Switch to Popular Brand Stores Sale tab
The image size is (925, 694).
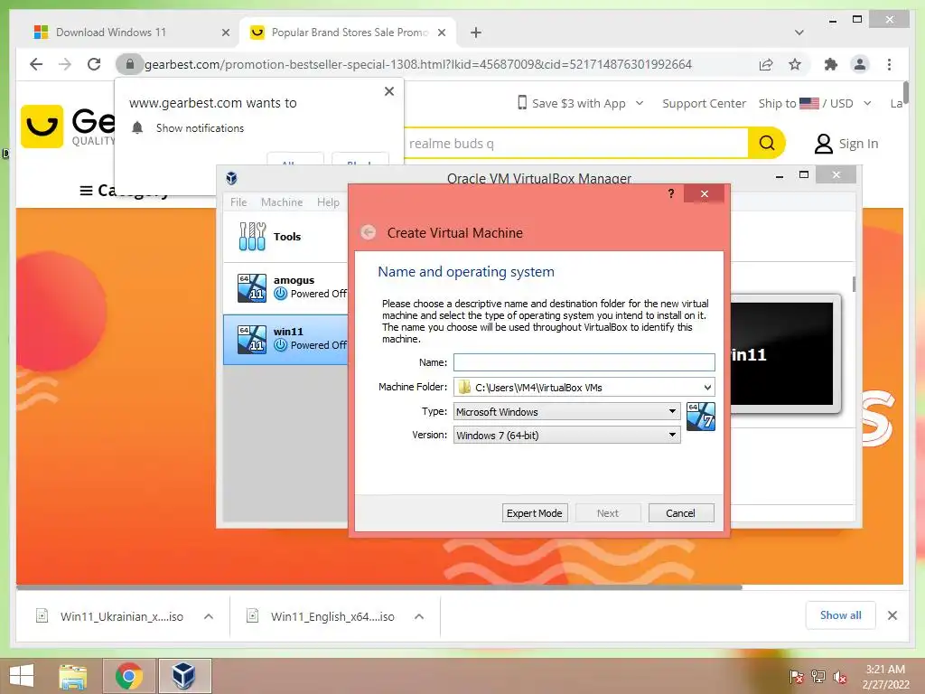tap(348, 32)
